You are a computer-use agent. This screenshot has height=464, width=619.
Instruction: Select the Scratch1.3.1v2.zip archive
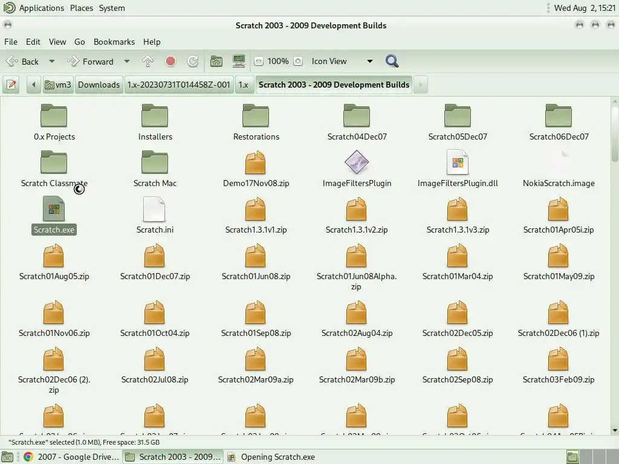tap(357, 216)
